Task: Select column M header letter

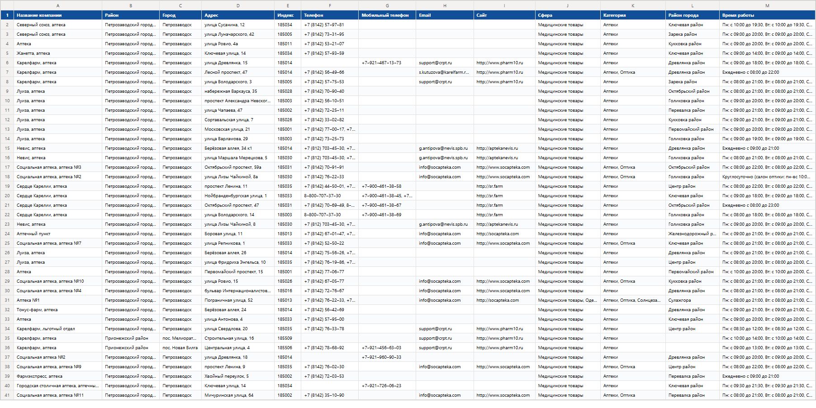Action: pos(767,5)
